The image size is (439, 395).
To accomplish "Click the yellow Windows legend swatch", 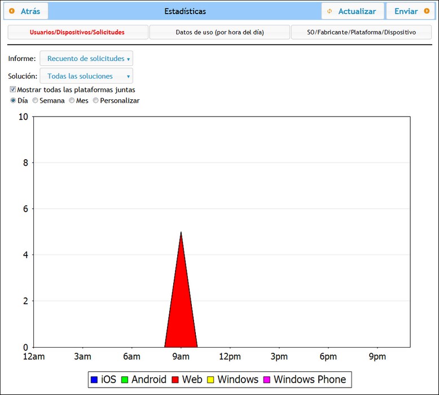I will click(x=210, y=380).
